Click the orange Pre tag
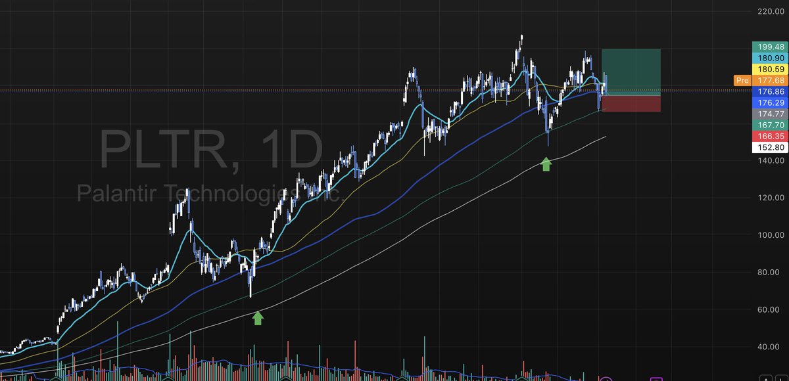This screenshot has width=789, height=381. [x=742, y=80]
